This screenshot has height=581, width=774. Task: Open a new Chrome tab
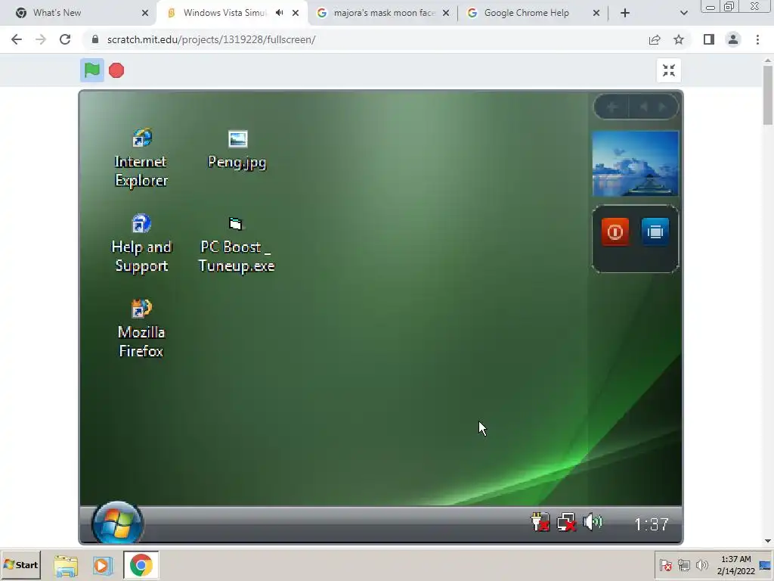click(x=625, y=13)
